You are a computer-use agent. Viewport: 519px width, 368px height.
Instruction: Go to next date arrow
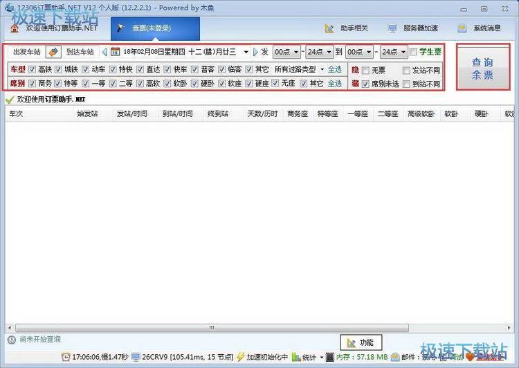coord(255,52)
